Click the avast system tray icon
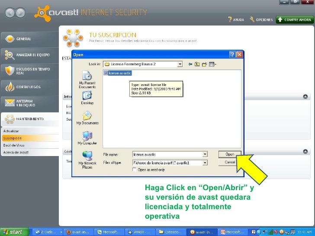This screenshot has height=236, width=315. [282, 232]
